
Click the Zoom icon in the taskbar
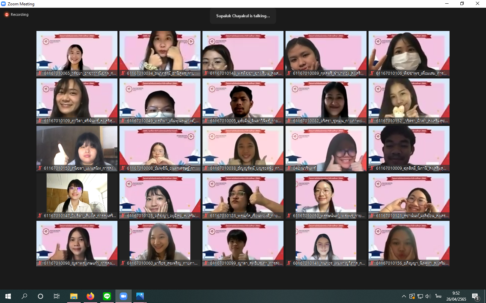coord(124,296)
